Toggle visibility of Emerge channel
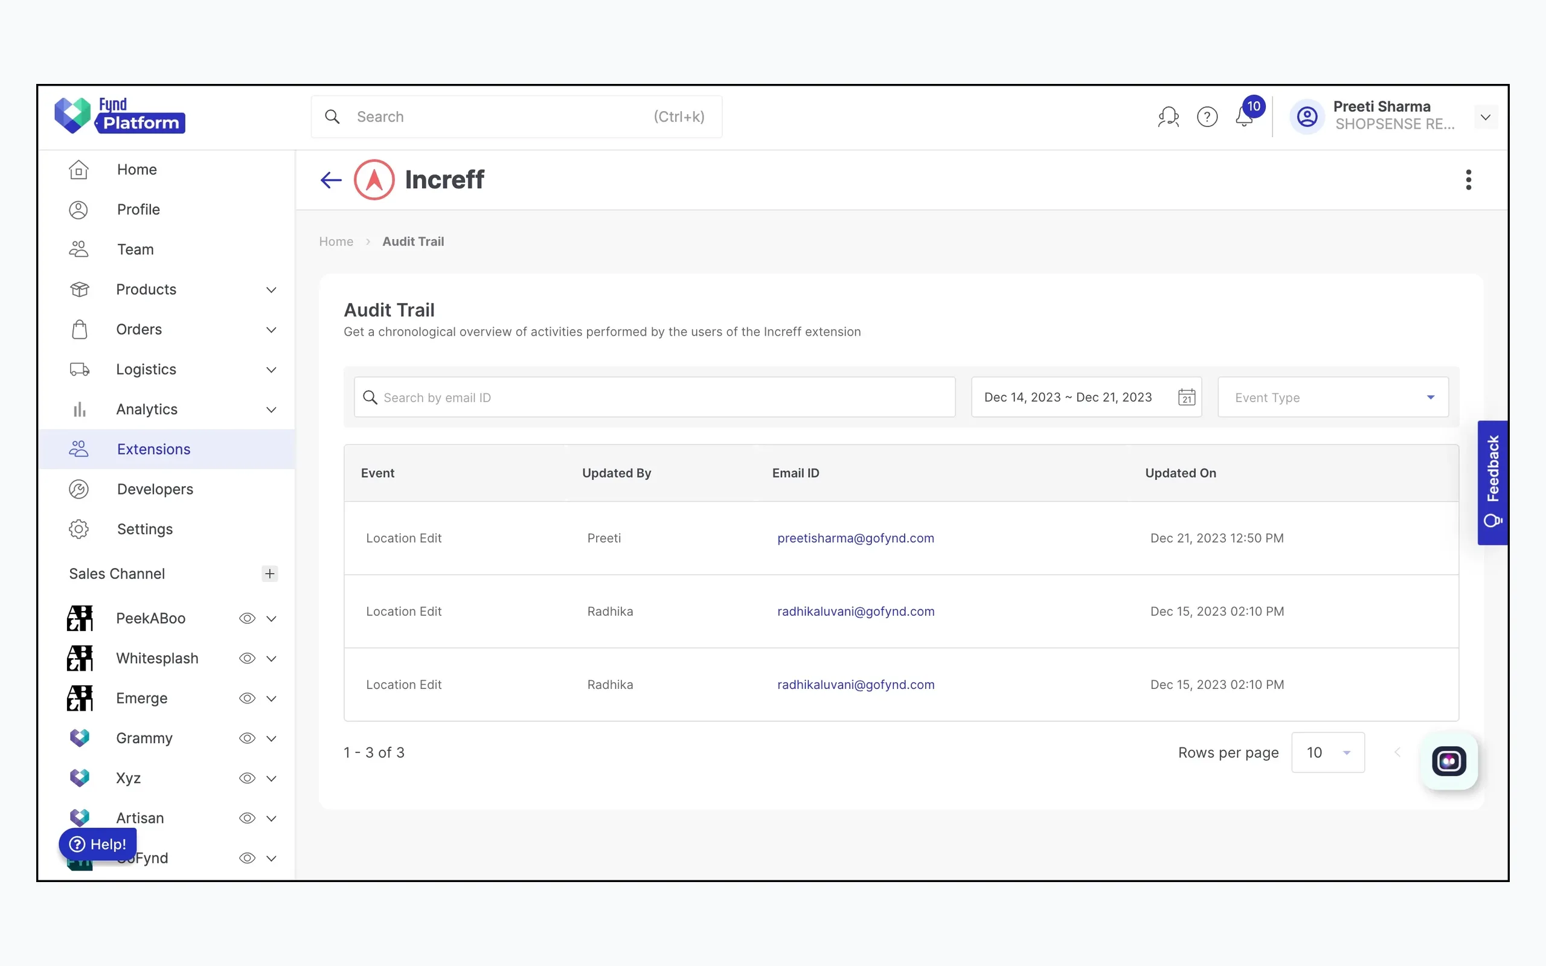This screenshot has width=1546, height=966. pyautogui.click(x=247, y=699)
